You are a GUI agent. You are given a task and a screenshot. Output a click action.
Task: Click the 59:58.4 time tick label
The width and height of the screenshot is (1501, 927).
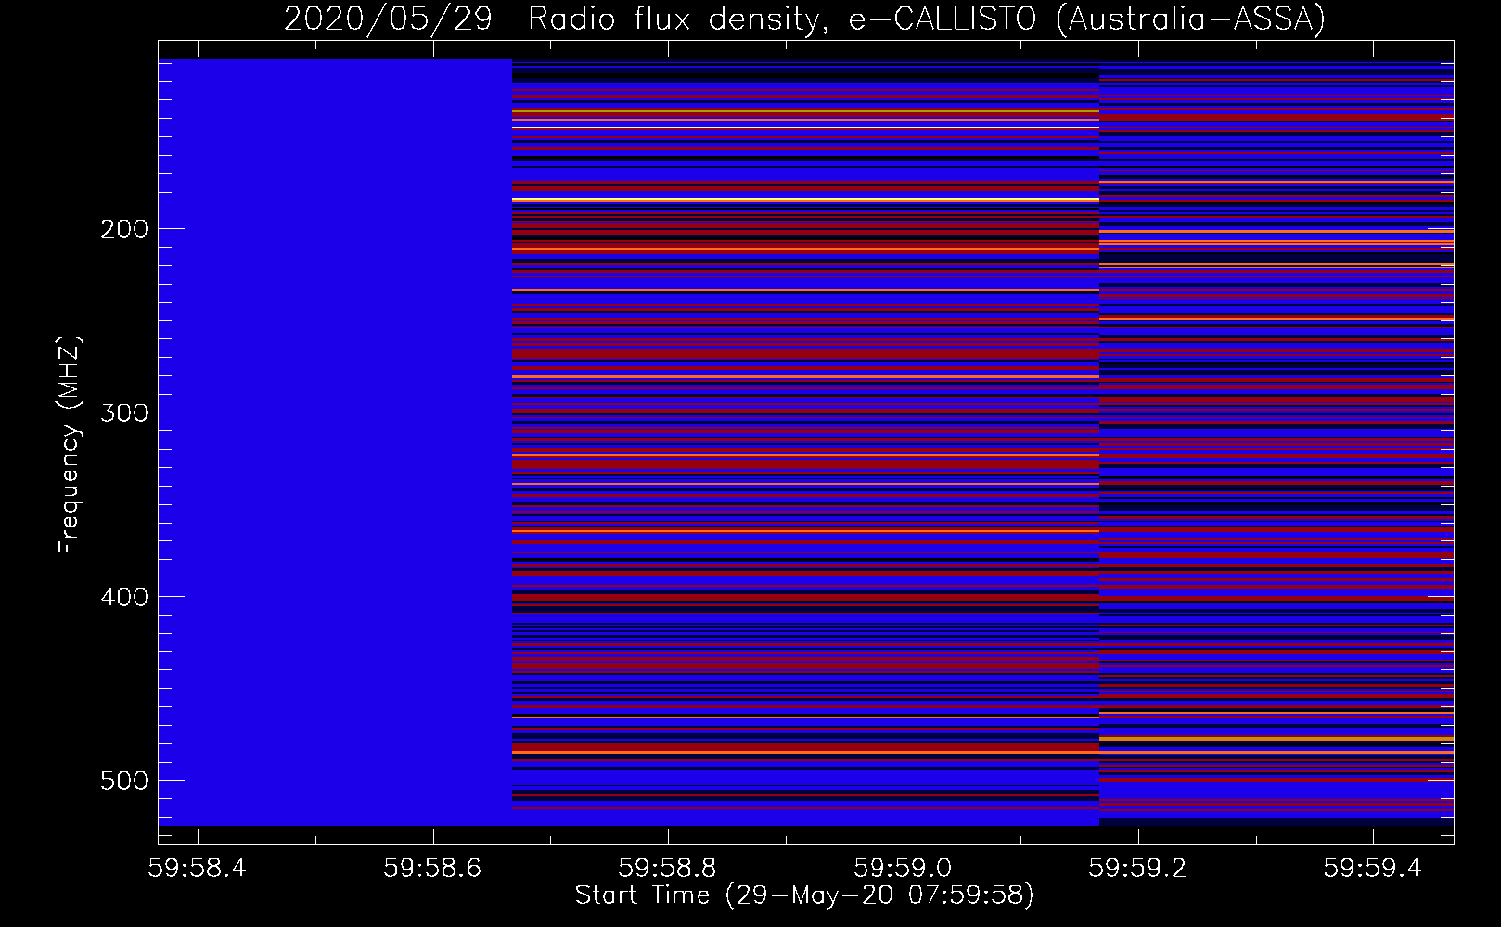click(x=198, y=868)
